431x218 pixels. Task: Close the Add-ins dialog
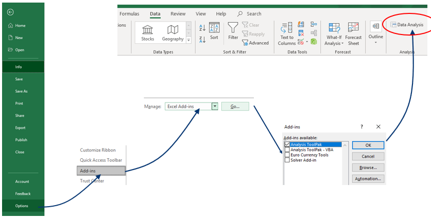coord(378,127)
